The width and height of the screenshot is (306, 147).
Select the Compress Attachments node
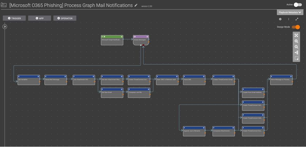pos(224,131)
